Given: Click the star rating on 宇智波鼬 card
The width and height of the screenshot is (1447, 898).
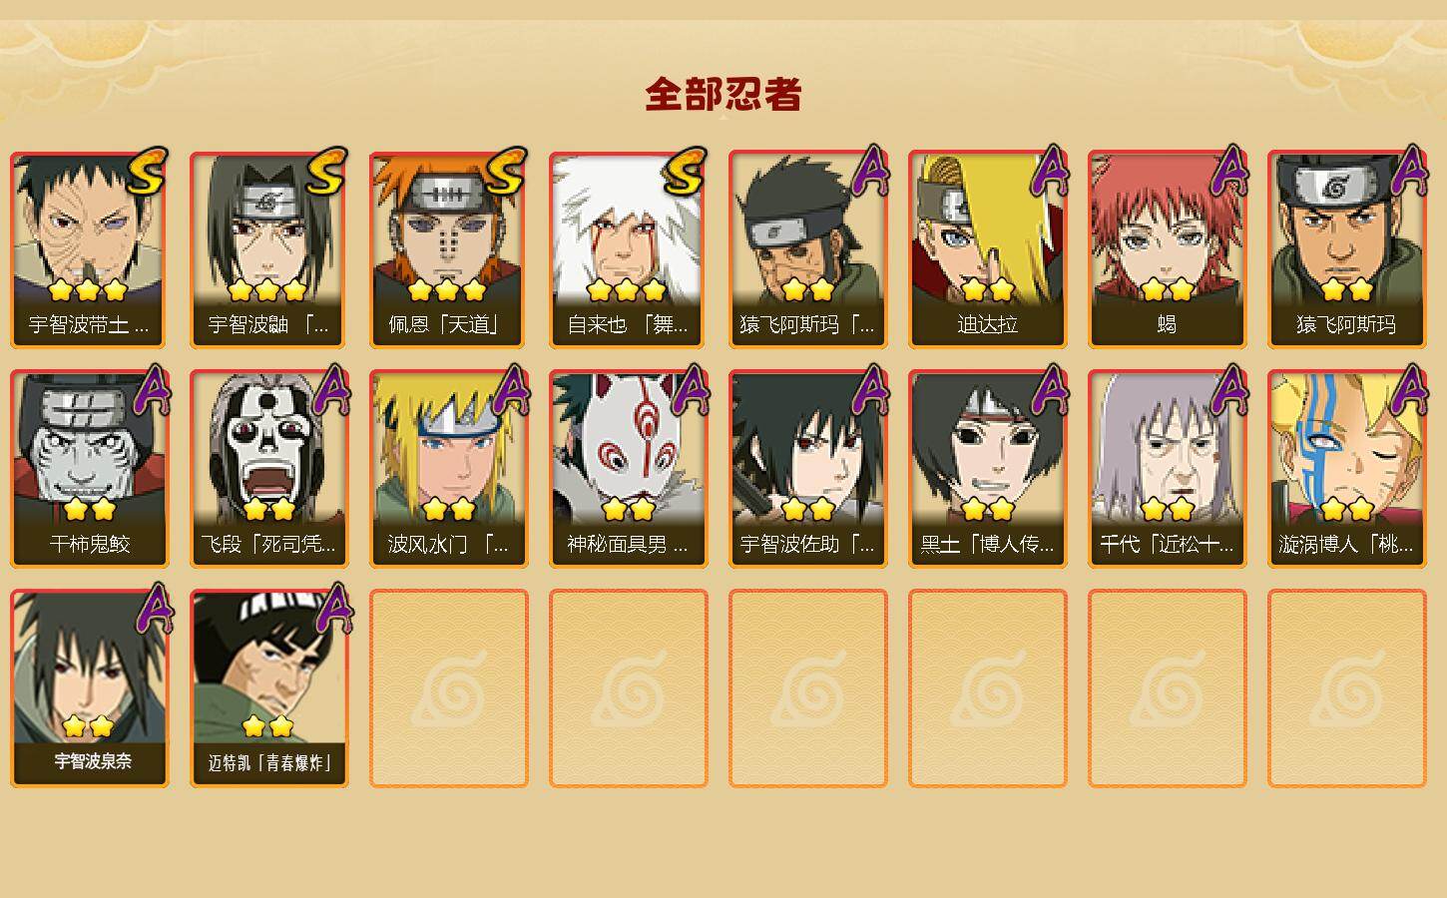Looking at the screenshot, I should pyautogui.click(x=266, y=290).
